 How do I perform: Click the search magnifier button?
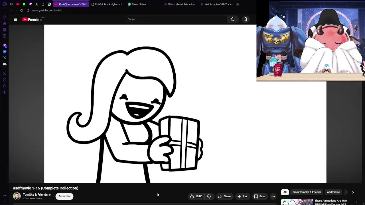[x=233, y=19]
